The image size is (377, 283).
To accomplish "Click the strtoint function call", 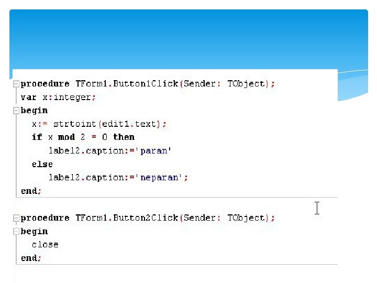I will click(74, 124).
